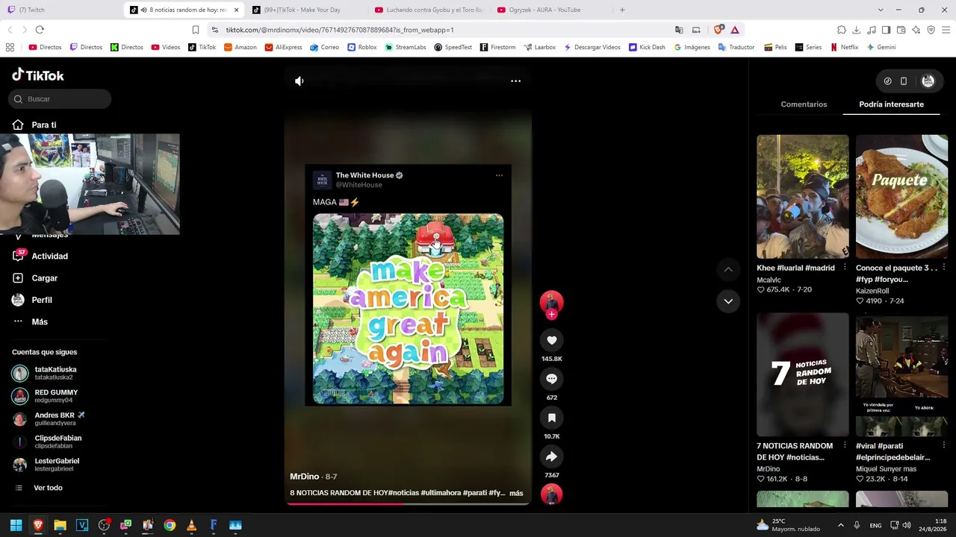Open the Para ti feed
This screenshot has height=537, width=956.
36,125
